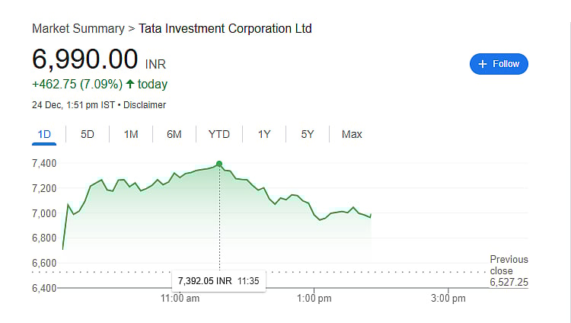Click the plus icon in Follow
The image size is (571, 323).
482,64
